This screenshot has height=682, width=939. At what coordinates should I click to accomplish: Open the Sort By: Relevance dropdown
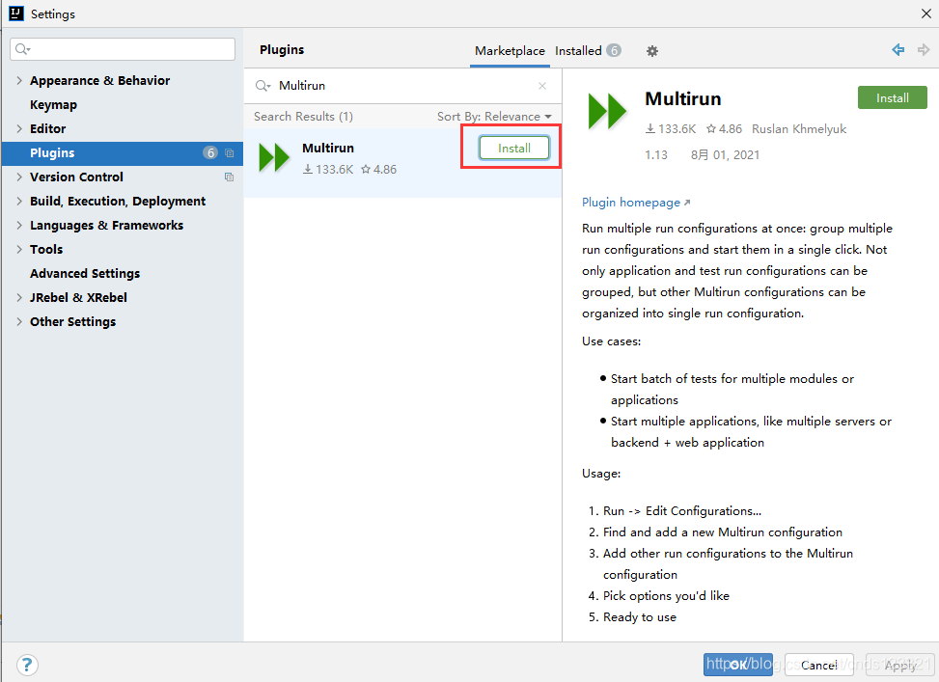click(x=494, y=117)
